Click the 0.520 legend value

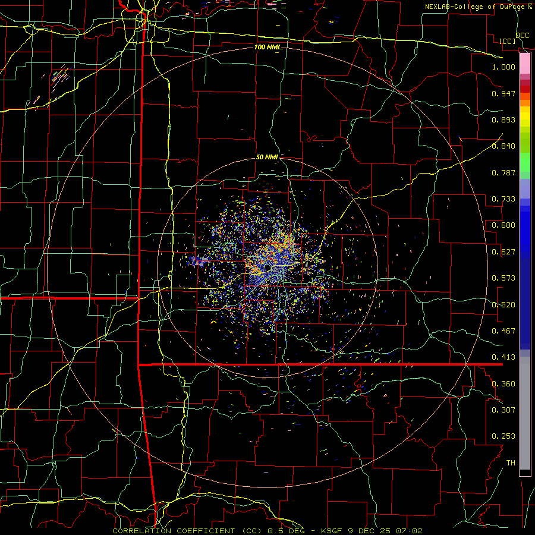pos(503,305)
